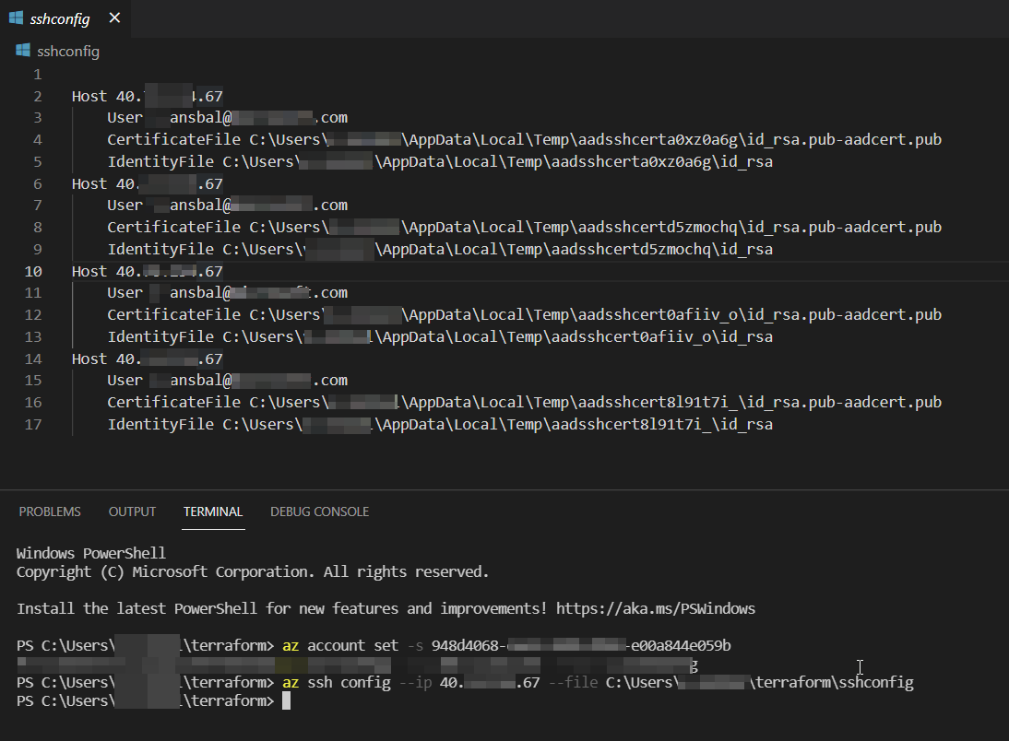Viewport: 1009px width, 741px height.
Task: Click line number 17 in the gutter
Action: 33,424
